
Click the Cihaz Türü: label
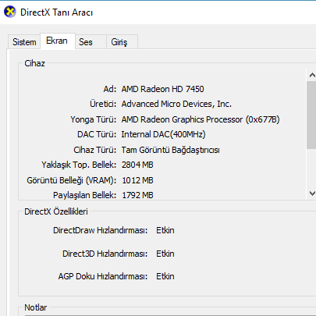click(95, 150)
